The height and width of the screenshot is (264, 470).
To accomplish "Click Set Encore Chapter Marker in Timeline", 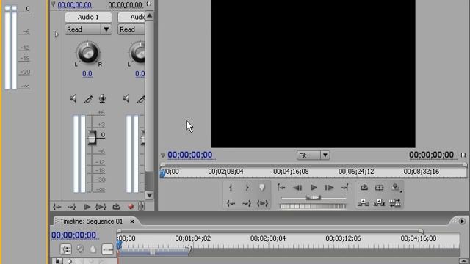I will tap(80, 249).
